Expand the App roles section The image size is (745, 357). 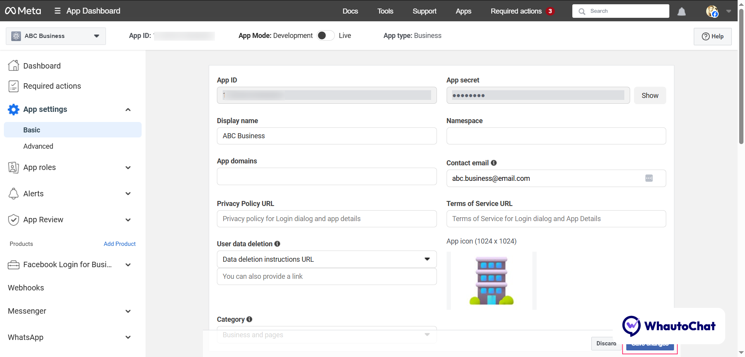click(x=128, y=168)
